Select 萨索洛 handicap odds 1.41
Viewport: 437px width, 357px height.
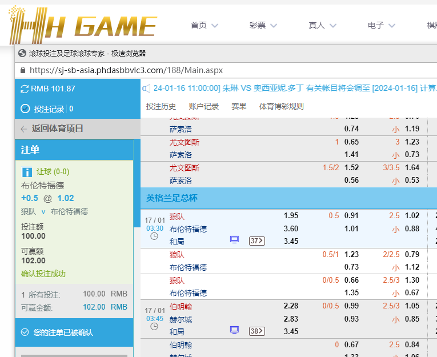click(351, 155)
